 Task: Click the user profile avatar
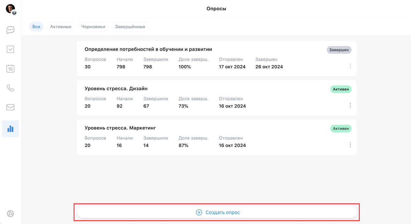coord(10,9)
